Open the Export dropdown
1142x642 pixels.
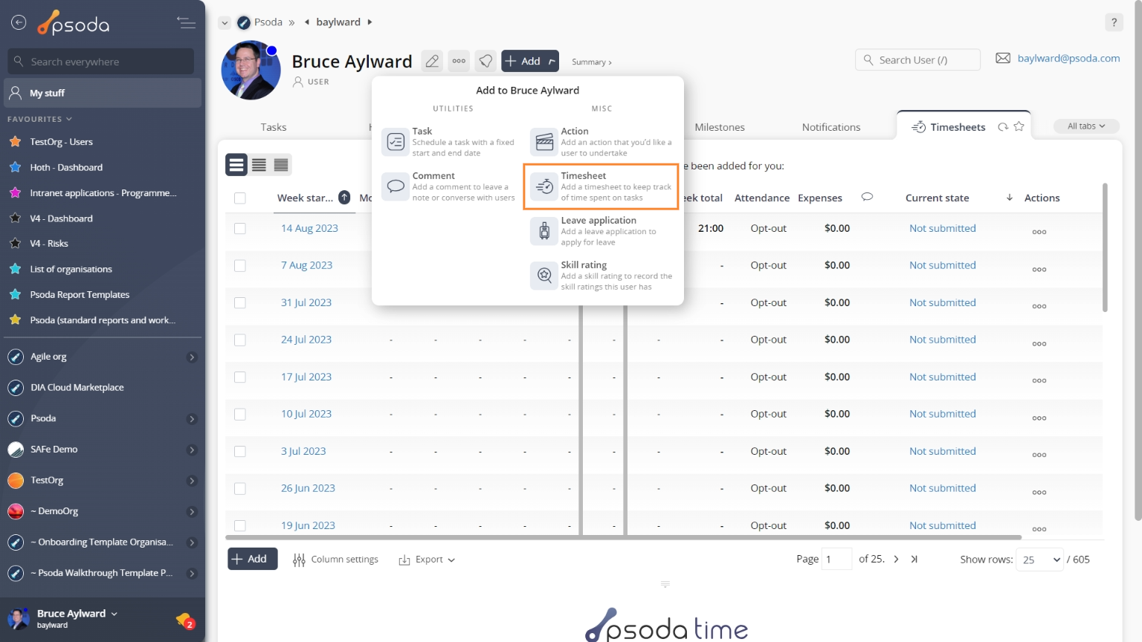tap(427, 560)
